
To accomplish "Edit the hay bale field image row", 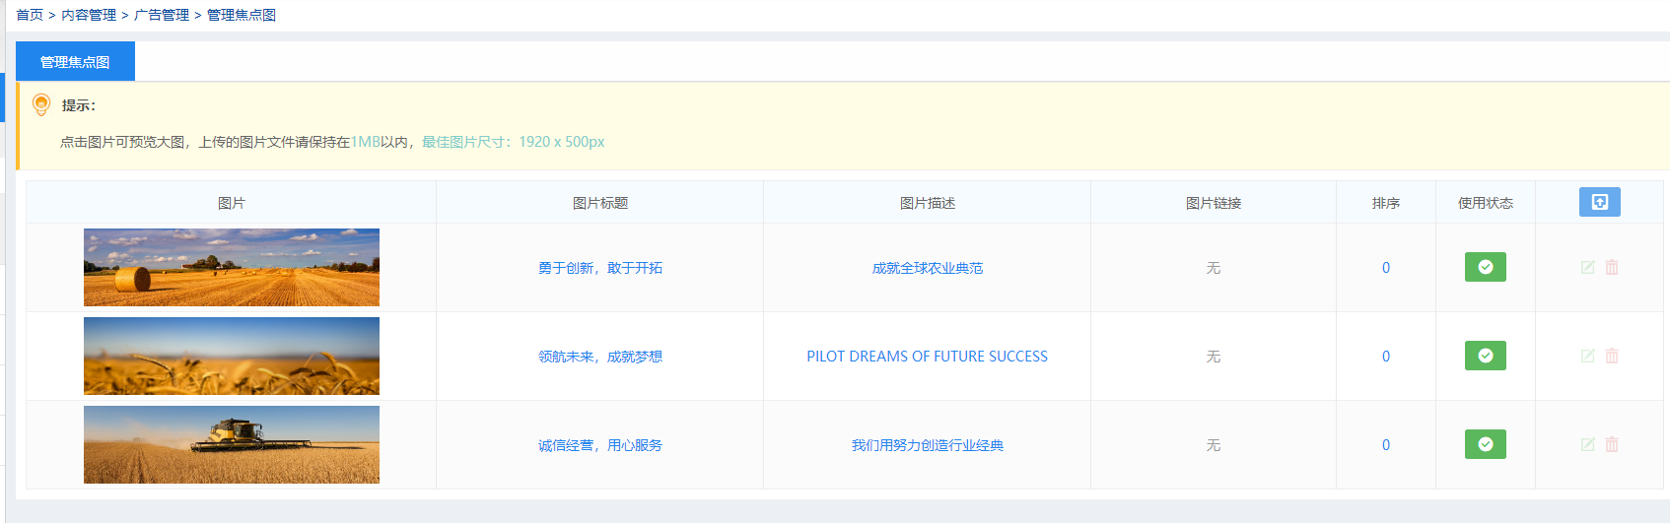I will pos(1587,267).
